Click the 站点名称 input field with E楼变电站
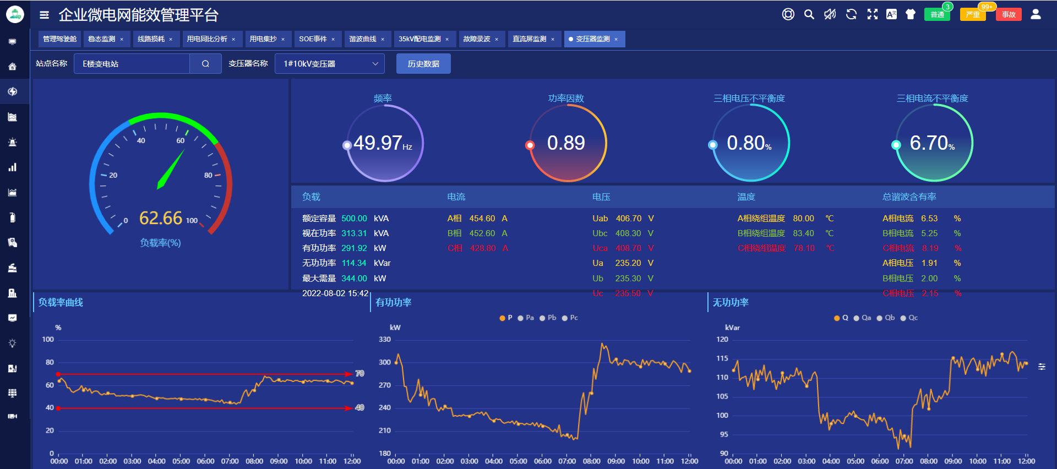The width and height of the screenshot is (1057, 469). [x=132, y=64]
